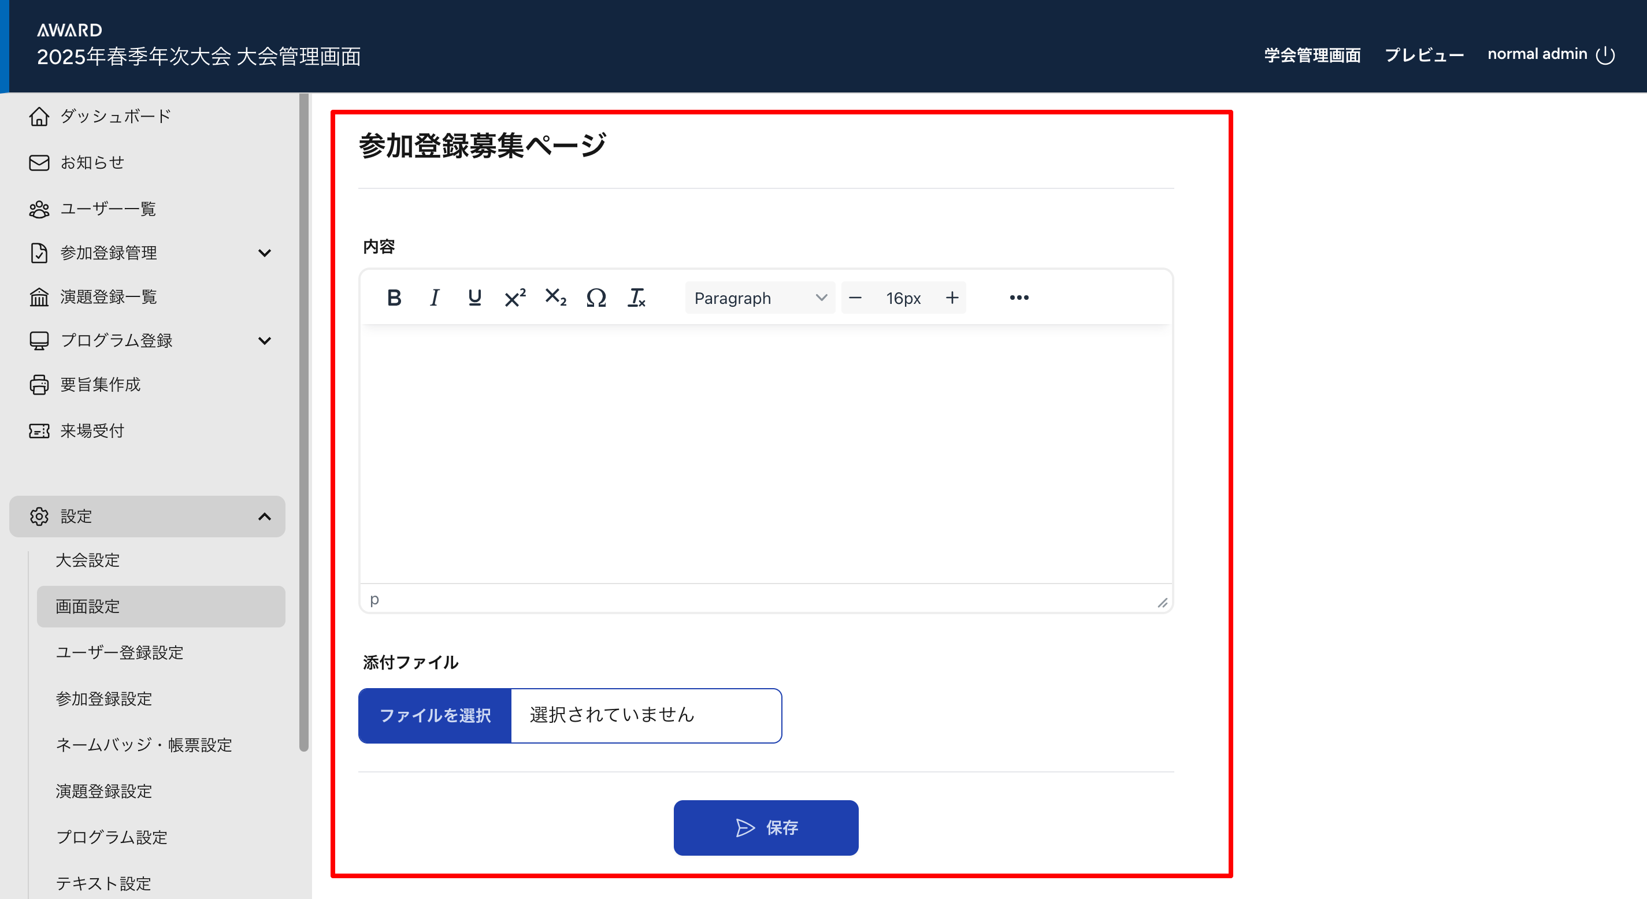Increase font size with plus button
Image resolution: width=1647 pixels, height=899 pixels.
pyautogui.click(x=952, y=298)
